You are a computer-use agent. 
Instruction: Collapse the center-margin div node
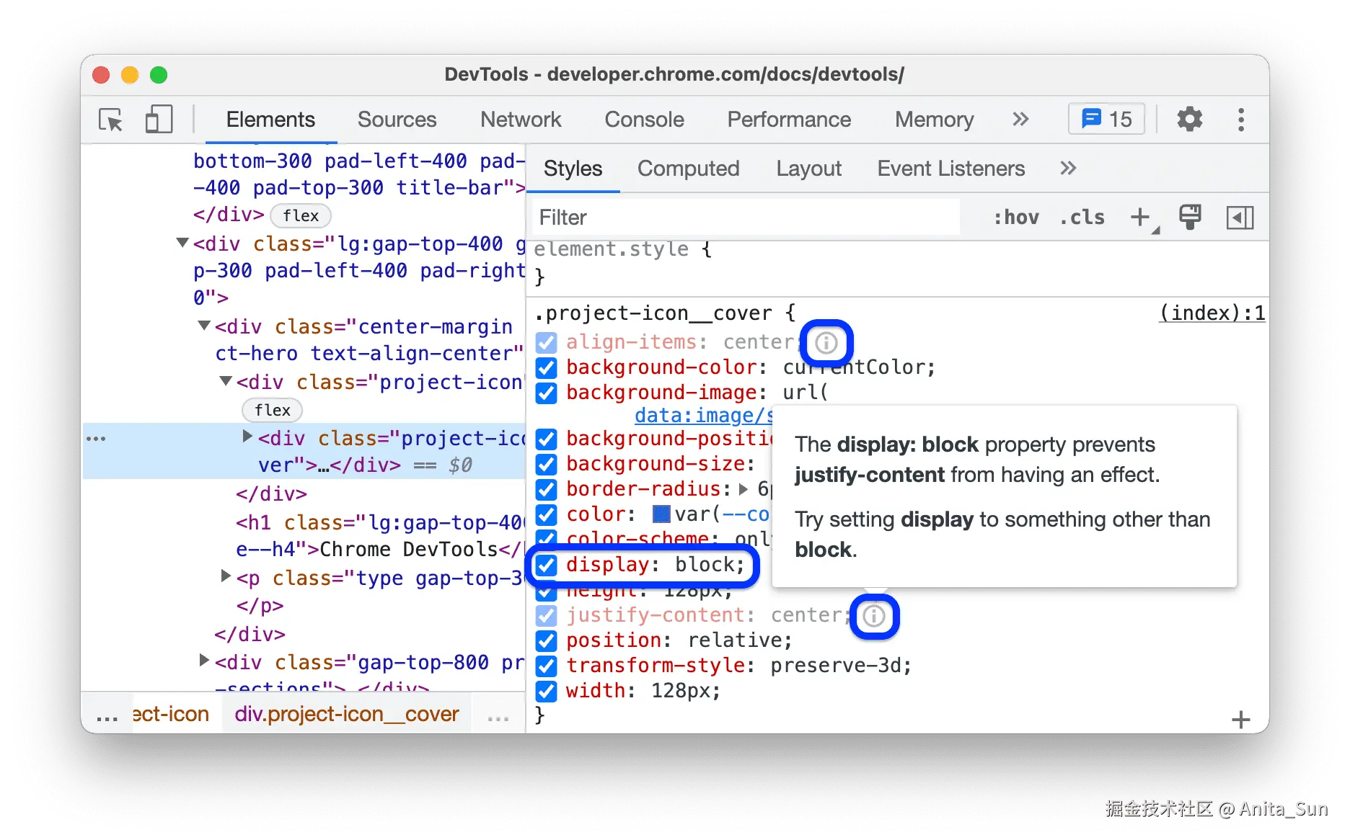point(204,326)
